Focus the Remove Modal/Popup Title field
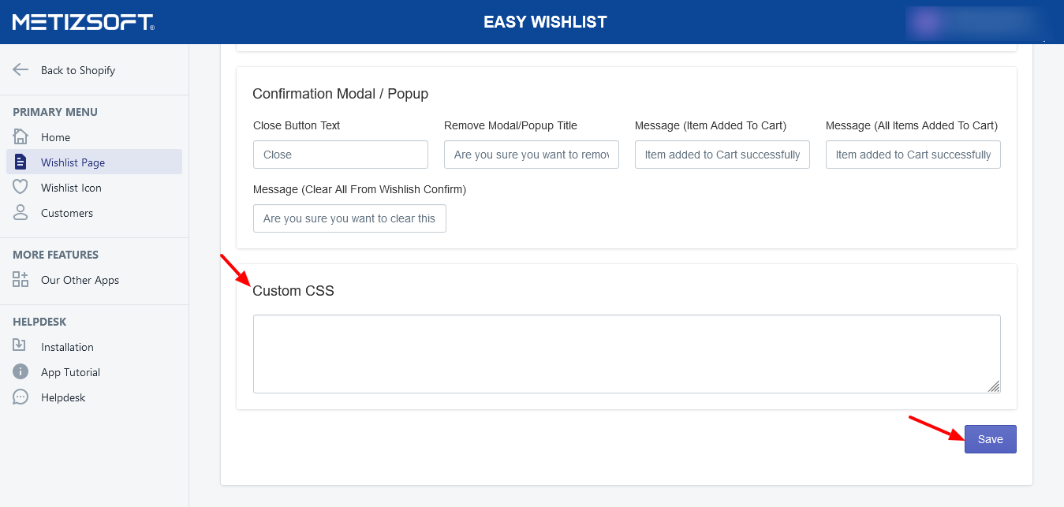The height and width of the screenshot is (507, 1064). pos(531,155)
